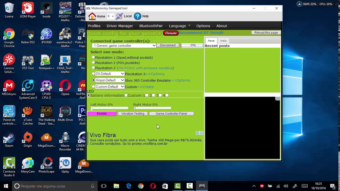
Task: Switch to the News tab
Action: point(211,41)
